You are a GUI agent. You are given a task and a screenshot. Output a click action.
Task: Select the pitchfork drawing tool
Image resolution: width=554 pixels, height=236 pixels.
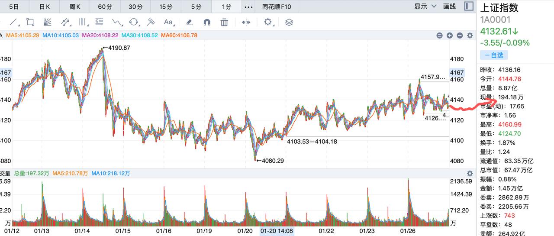[x=151, y=22]
